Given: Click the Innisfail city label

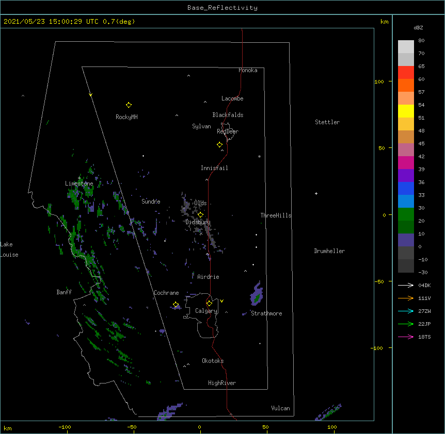Looking at the screenshot, I should click(214, 168).
